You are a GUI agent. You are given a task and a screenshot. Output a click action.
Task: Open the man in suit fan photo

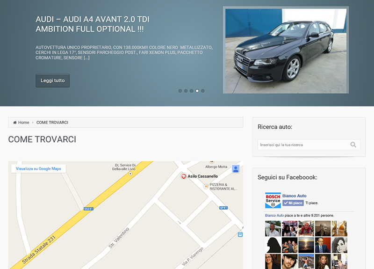tap(323, 245)
